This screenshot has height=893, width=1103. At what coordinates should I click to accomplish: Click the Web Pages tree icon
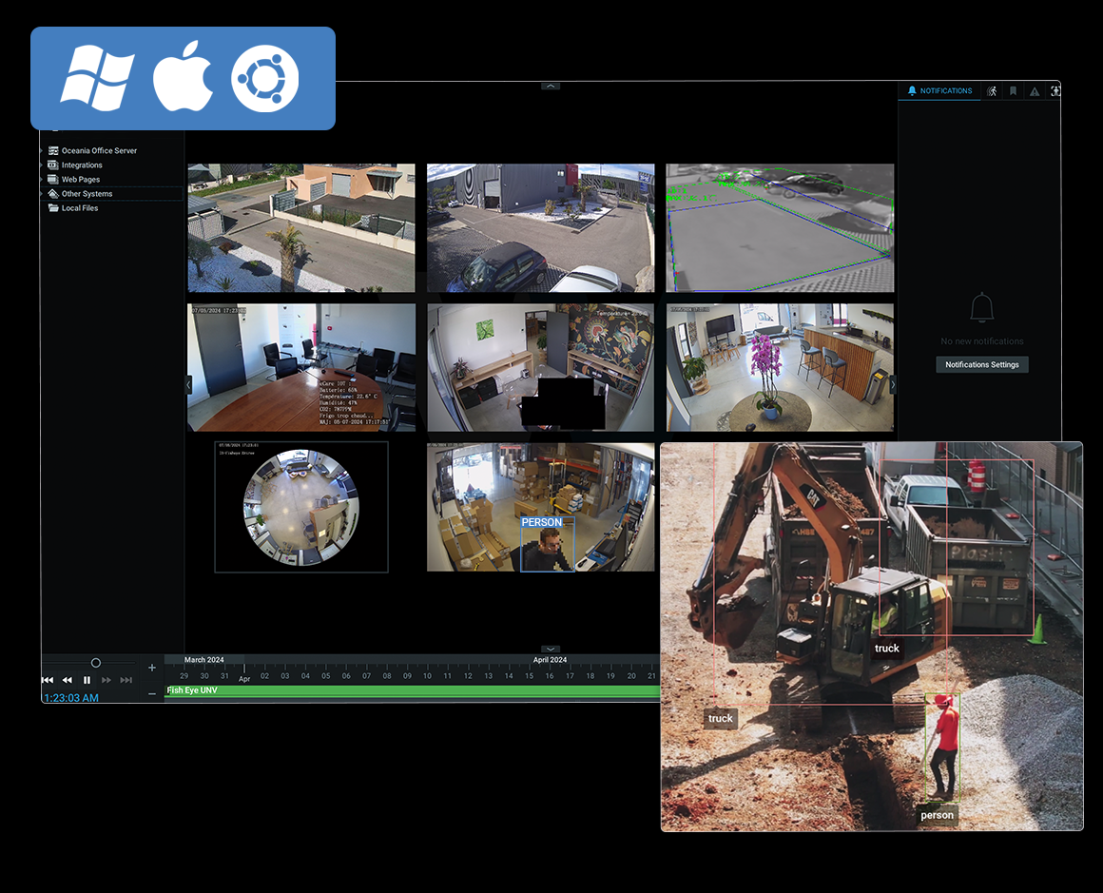[52, 180]
